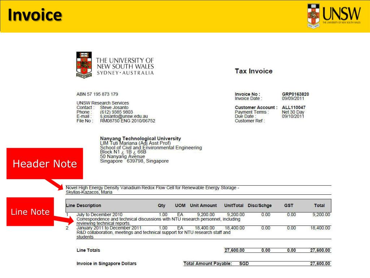Click 'Total Amount Payable:' label
The height and width of the screenshot is (278, 370).
pos(208,264)
